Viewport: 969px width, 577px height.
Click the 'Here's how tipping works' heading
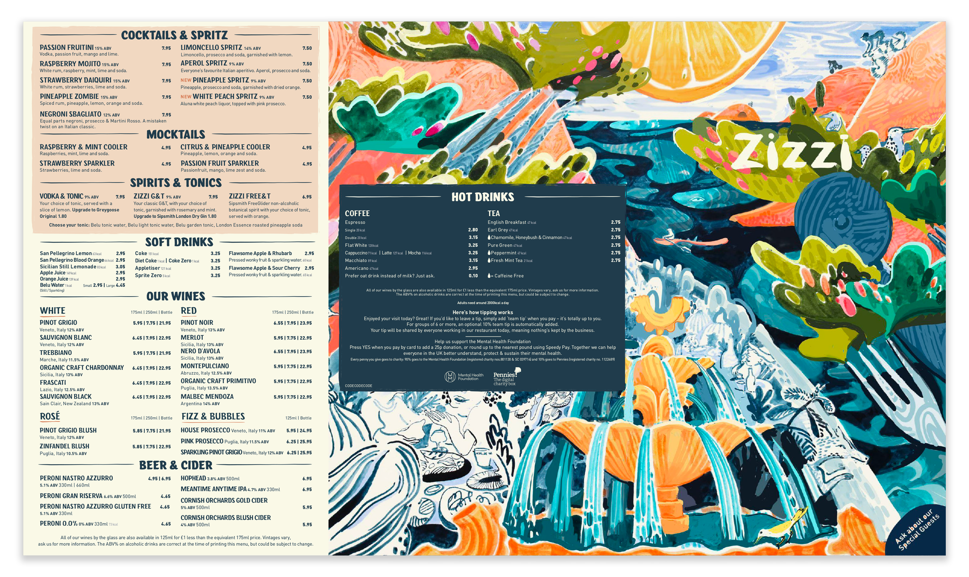pos(483,312)
